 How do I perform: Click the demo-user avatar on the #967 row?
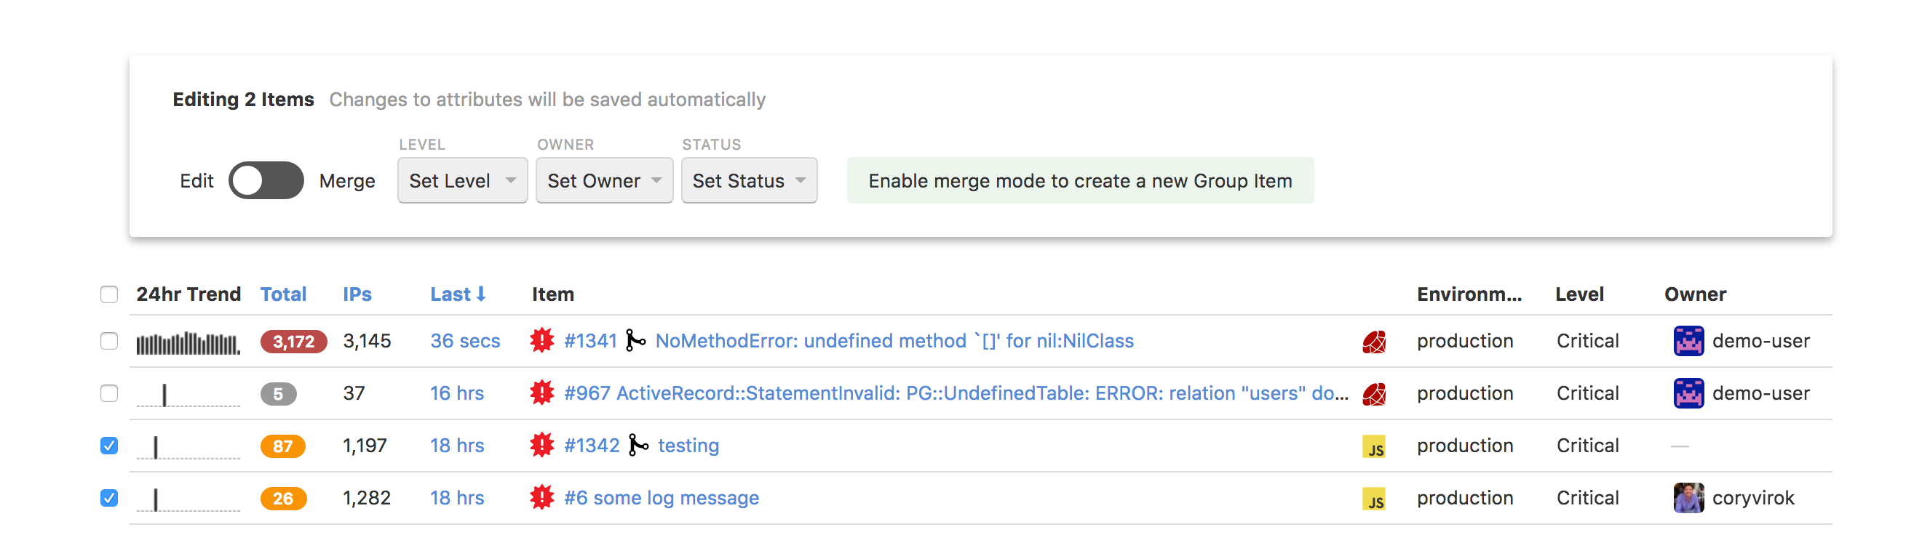(1688, 393)
